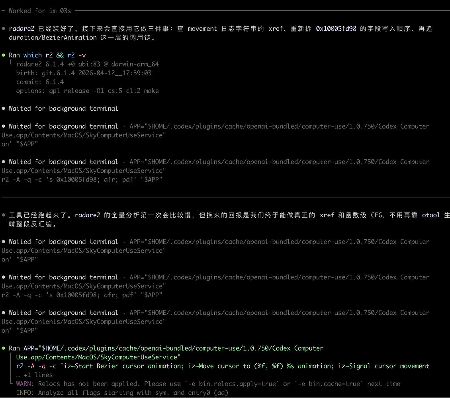Click the bullet beside '工具已经跑起来了' message
450x398 pixels.
pos(4,215)
